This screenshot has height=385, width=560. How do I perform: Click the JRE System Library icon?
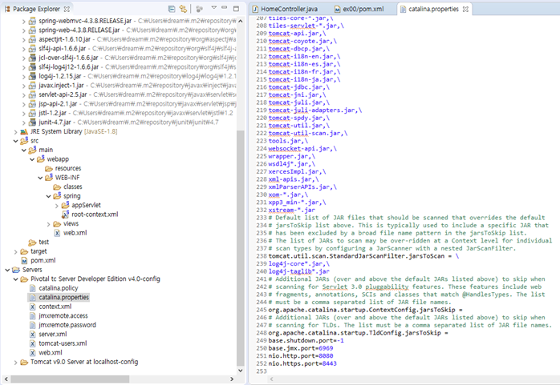24,132
